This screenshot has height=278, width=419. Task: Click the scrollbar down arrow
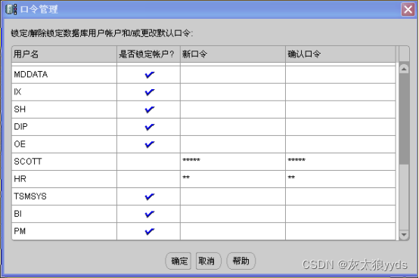[404, 235]
